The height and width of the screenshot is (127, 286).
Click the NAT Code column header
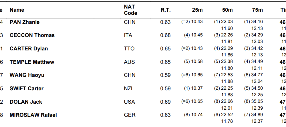click(x=130, y=10)
